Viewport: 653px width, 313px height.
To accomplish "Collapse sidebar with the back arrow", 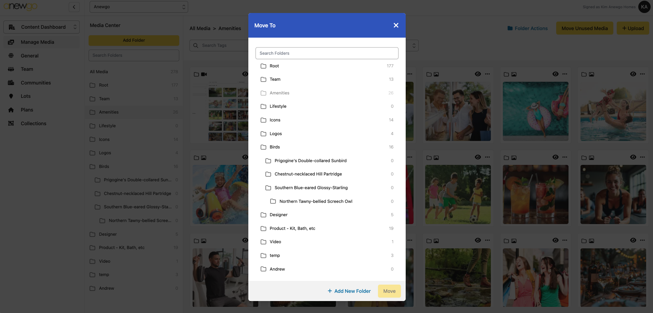I will click(74, 7).
